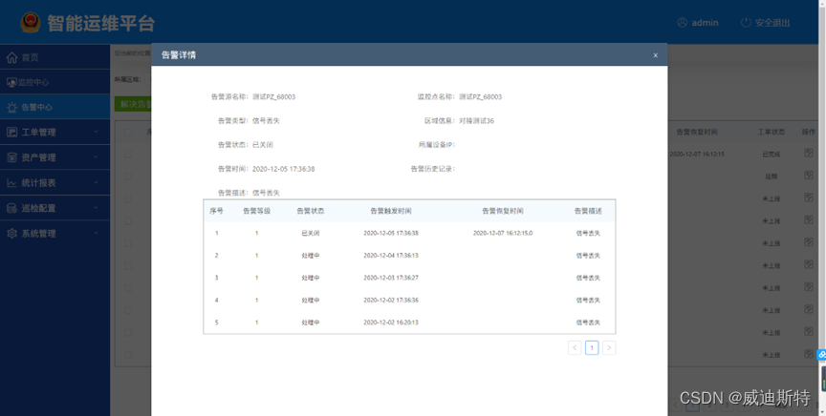
Task: Click the 告警类型 value 信号丢失
Action: (x=266, y=121)
